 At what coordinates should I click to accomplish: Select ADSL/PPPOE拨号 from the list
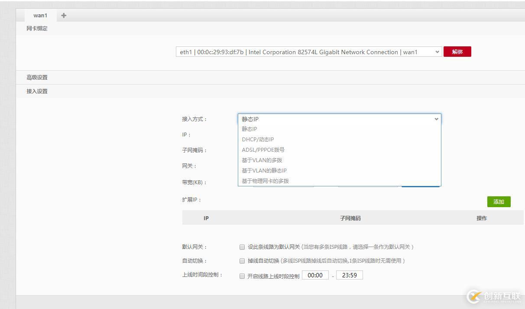pyautogui.click(x=263, y=150)
